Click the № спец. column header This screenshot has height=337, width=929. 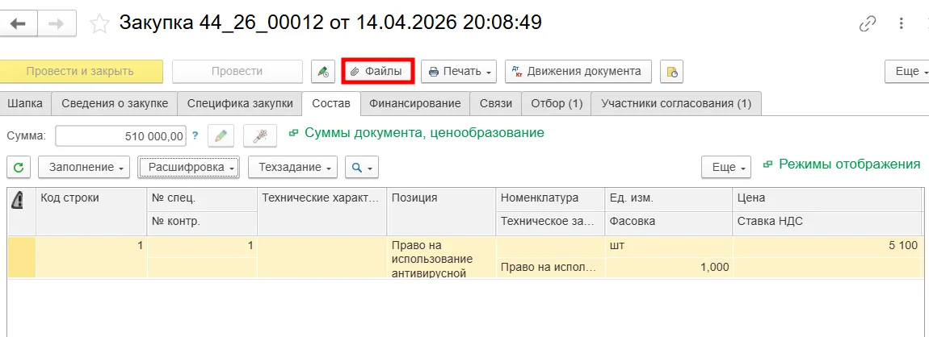pyautogui.click(x=202, y=199)
